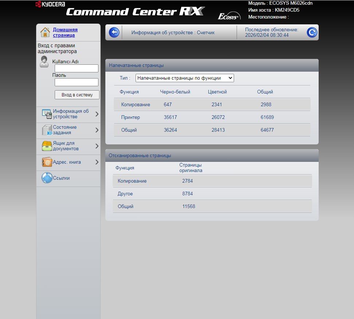Click the host name KM249CD5
The image size is (354, 319).
[287, 10]
